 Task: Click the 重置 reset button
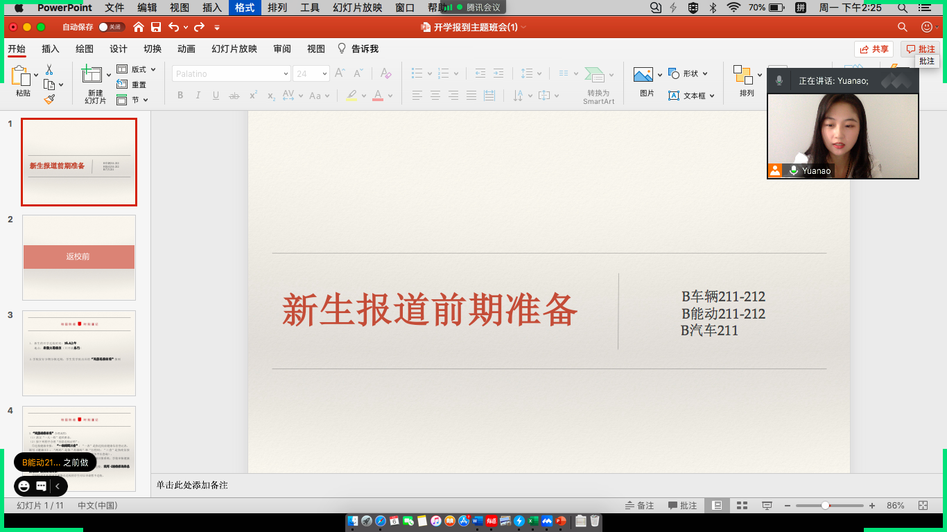pyautogui.click(x=132, y=85)
